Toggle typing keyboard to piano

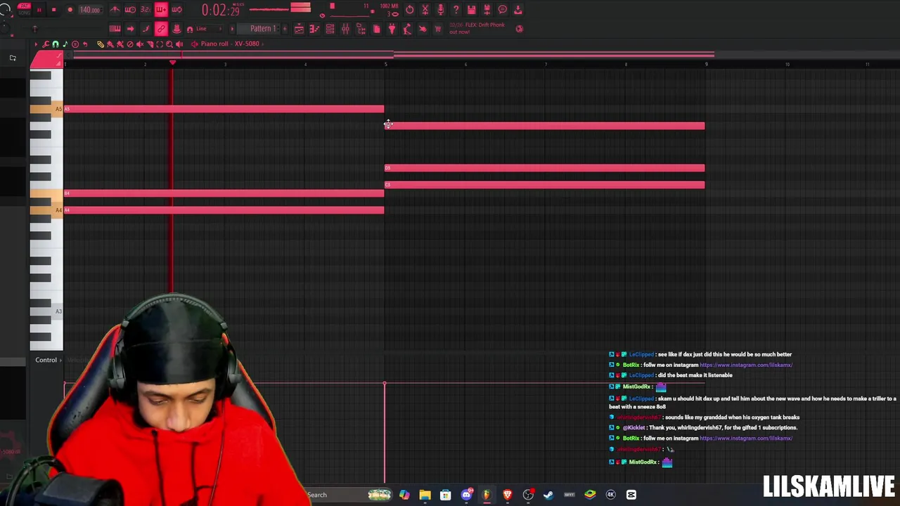click(x=115, y=29)
